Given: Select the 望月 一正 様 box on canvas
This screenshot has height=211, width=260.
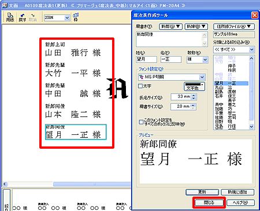Looking at the screenshot, I should [76, 132].
